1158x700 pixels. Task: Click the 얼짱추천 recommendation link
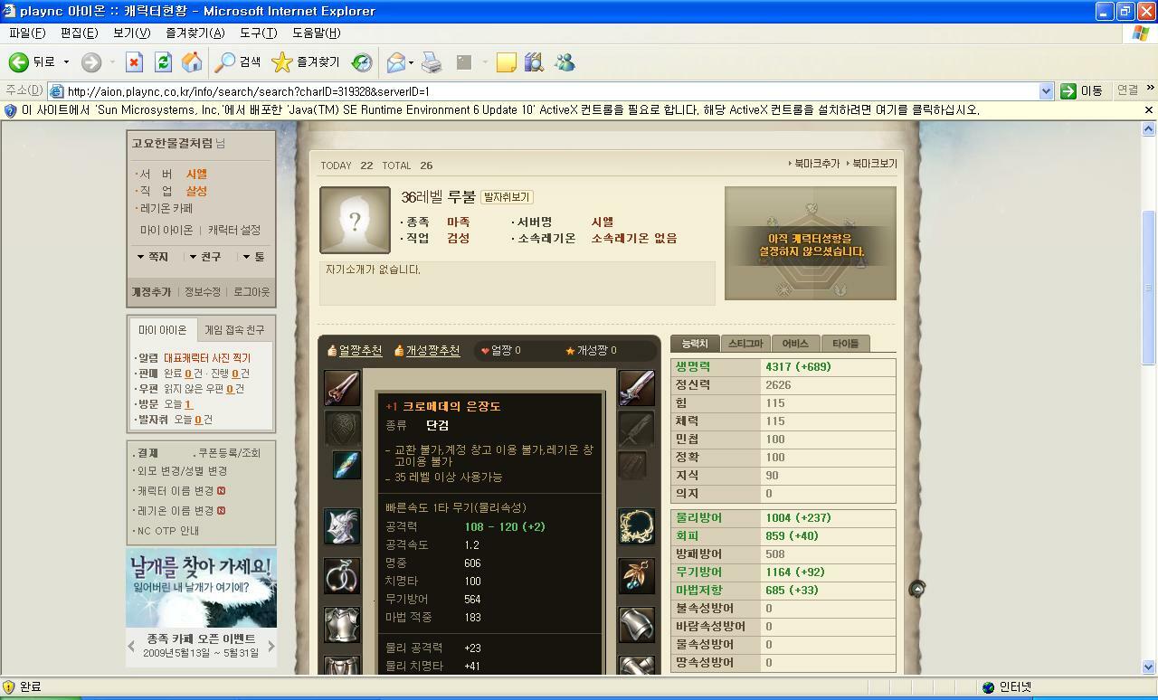355,351
